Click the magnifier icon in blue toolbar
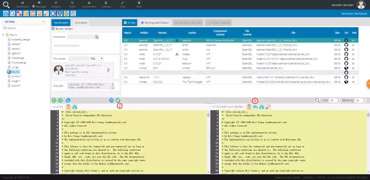 coord(13,13)
